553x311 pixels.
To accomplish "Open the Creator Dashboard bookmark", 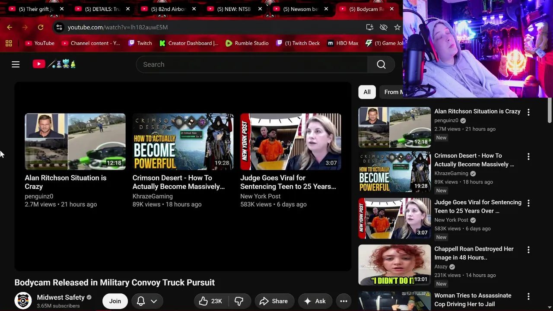I will 189,43.
